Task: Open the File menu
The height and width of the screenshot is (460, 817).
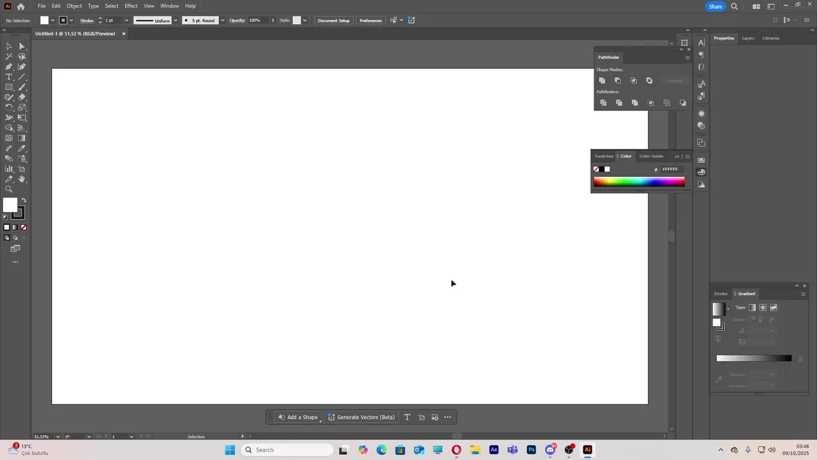Action: [41, 6]
